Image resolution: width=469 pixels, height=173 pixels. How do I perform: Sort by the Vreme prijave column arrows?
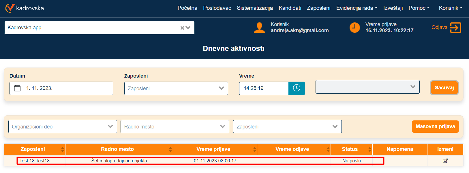254,149
